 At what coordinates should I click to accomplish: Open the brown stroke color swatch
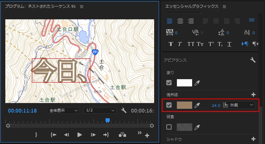click(x=185, y=105)
